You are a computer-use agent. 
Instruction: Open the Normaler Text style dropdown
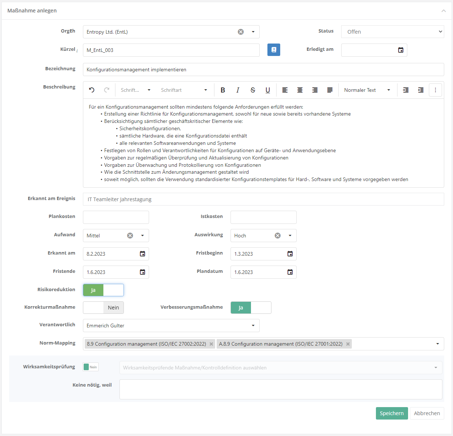point(367,90)
